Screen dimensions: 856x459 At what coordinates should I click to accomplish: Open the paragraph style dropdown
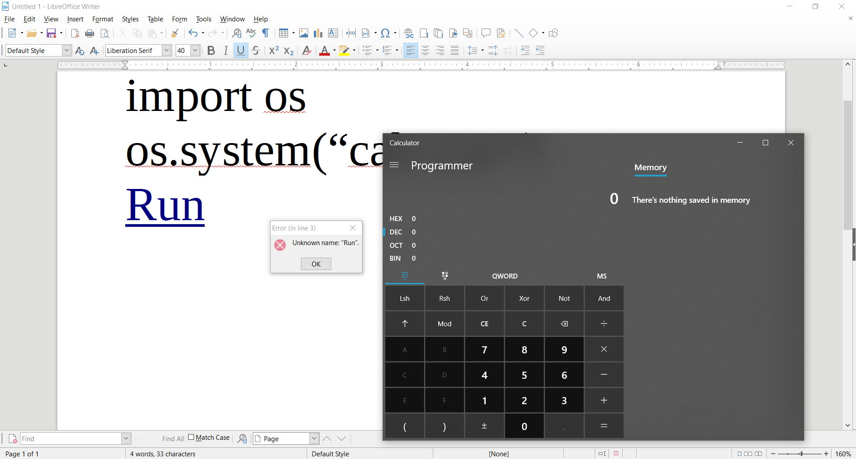point(66,50)
